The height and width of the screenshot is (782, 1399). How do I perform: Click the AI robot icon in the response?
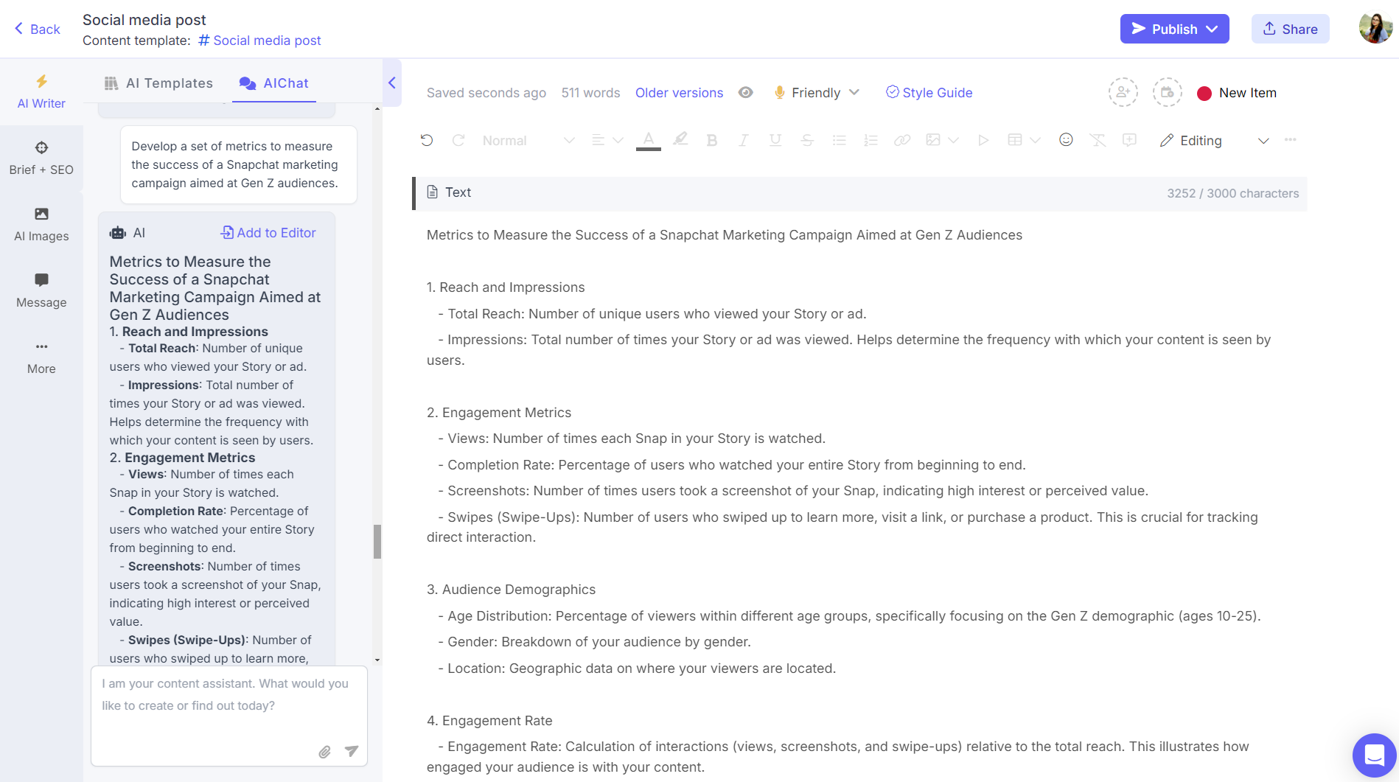pyautogui.click(x=118, y=233)
